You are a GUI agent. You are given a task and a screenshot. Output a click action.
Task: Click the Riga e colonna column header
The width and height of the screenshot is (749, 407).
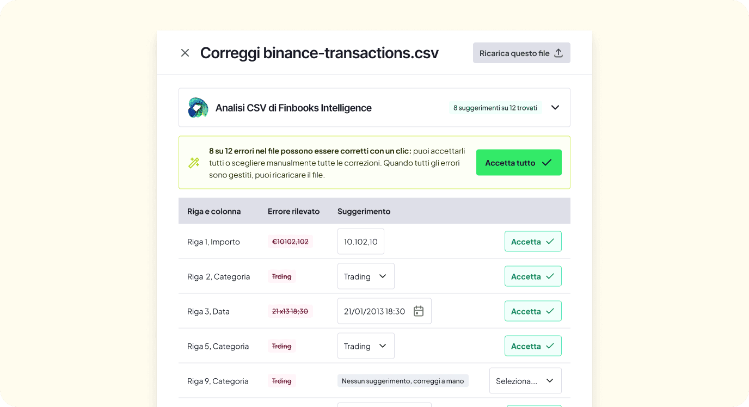point(214,211)
